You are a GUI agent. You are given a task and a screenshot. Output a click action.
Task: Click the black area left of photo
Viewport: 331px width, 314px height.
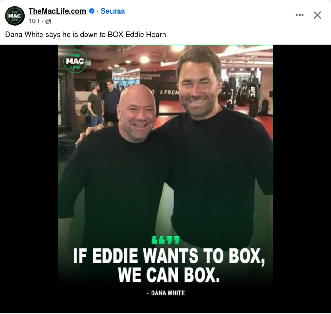click(29, 179)
